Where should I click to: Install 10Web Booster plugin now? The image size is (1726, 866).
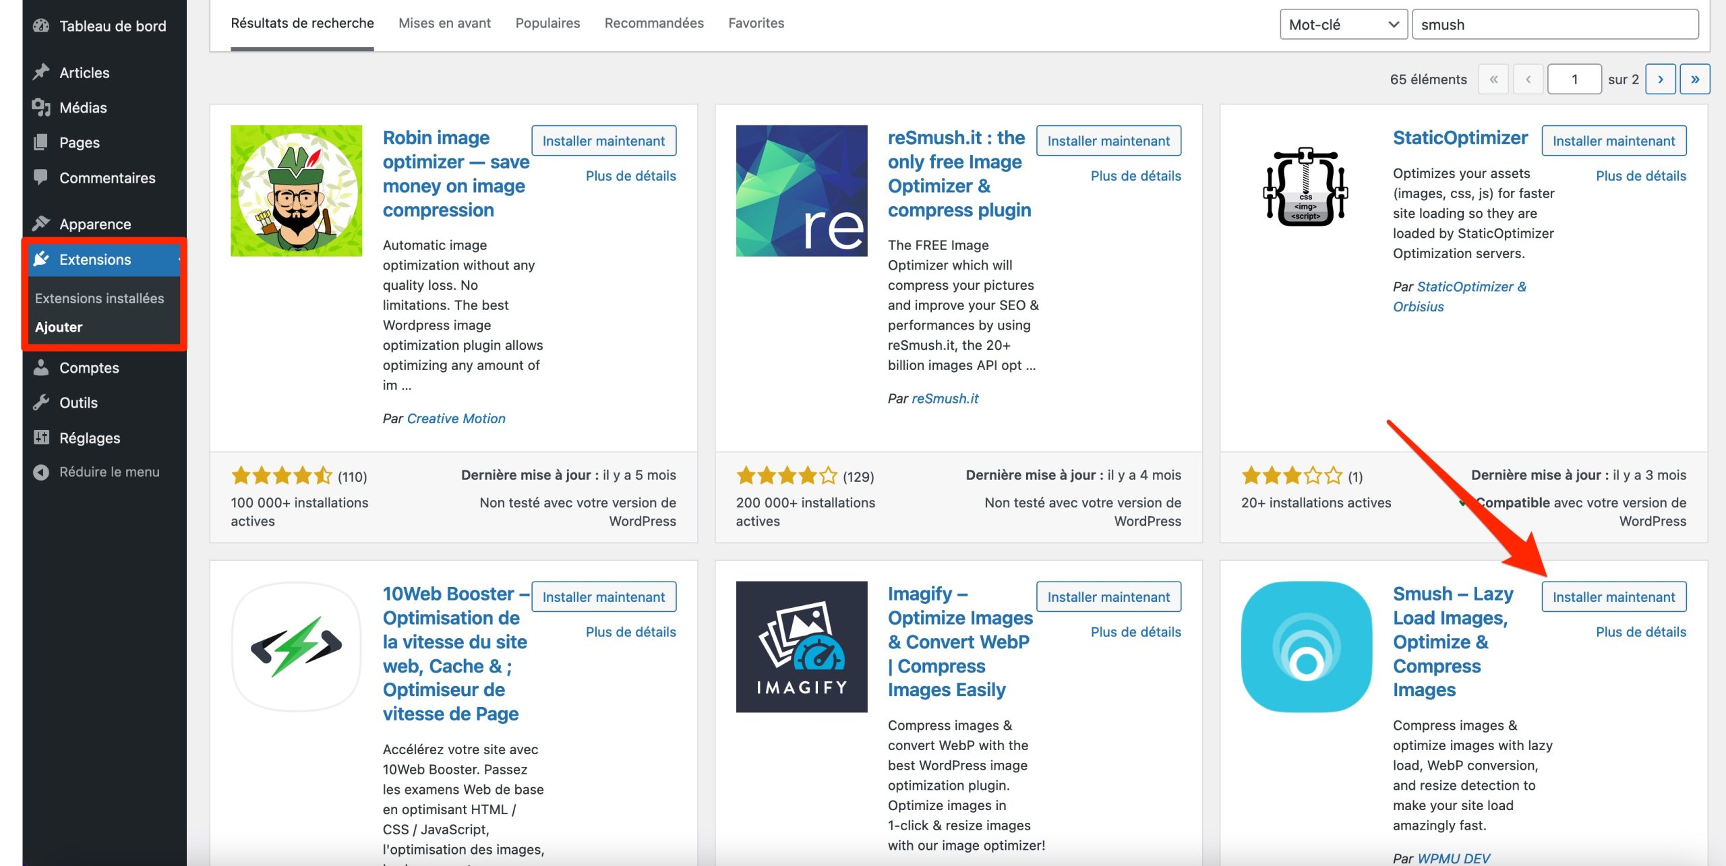[x=603, y=597]
